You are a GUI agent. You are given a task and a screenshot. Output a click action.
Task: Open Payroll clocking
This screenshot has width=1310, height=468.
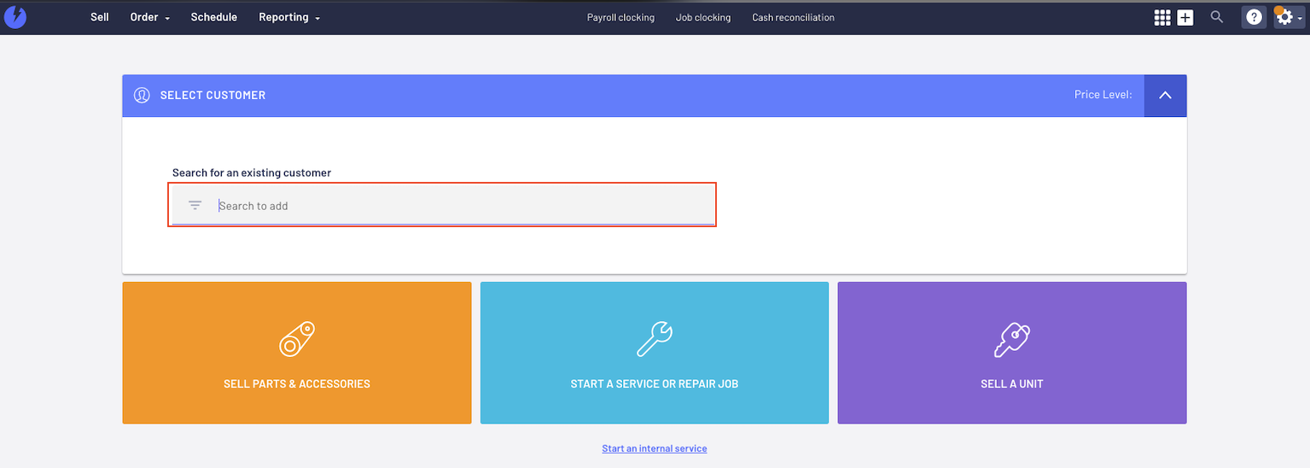tap(620, 17)
